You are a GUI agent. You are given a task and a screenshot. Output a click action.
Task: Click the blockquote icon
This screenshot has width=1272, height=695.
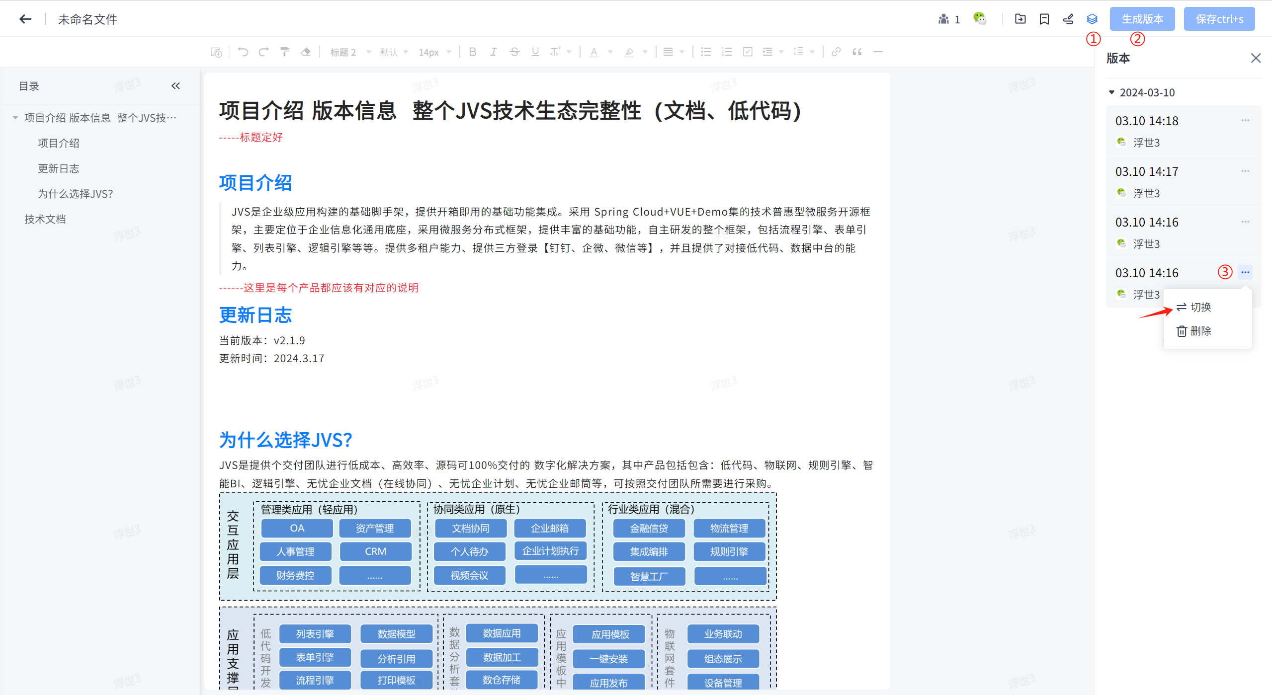pyautogui.click(x=857, y=52)
